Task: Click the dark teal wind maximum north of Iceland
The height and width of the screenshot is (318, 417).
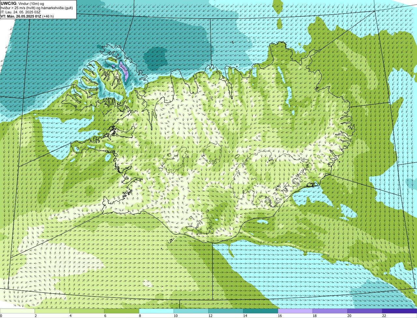Action: click(x=156, y=58)
